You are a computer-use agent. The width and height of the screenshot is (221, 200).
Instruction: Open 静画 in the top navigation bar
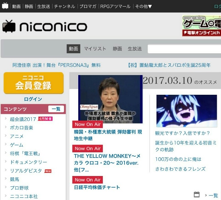[x=29, y=6]
